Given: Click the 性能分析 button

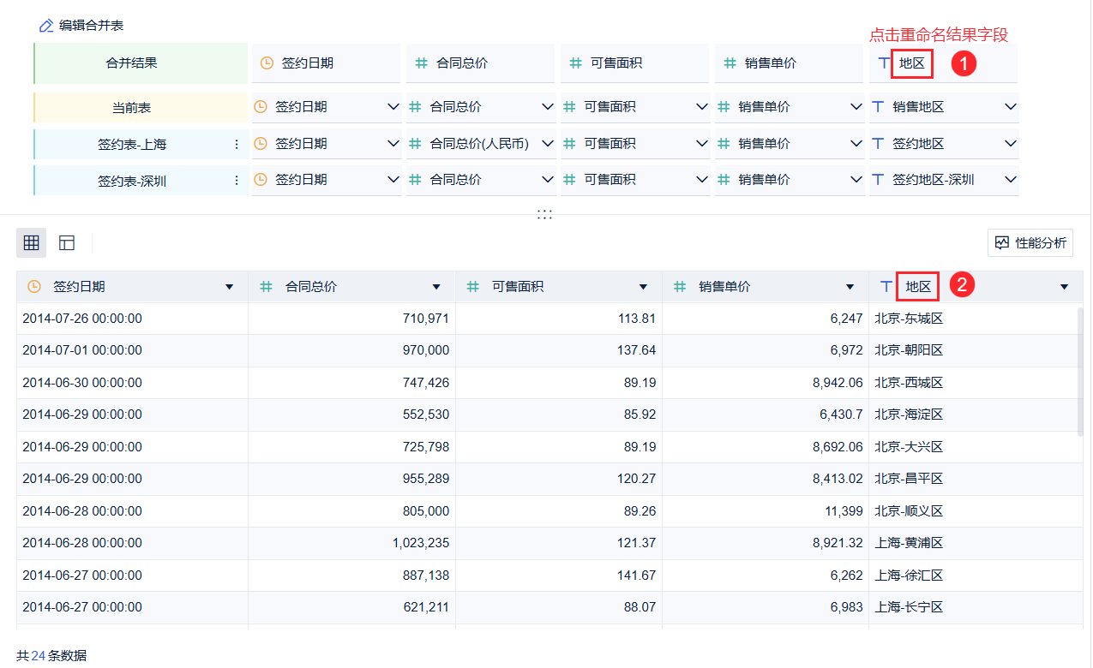Looking at the screenshot, I should tap(1030, 243).
